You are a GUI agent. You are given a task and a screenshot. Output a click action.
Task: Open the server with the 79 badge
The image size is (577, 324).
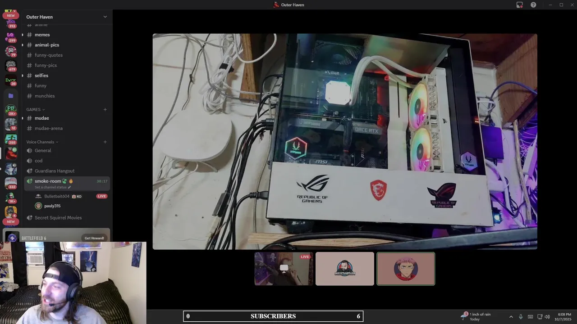(x=11, y=51)
